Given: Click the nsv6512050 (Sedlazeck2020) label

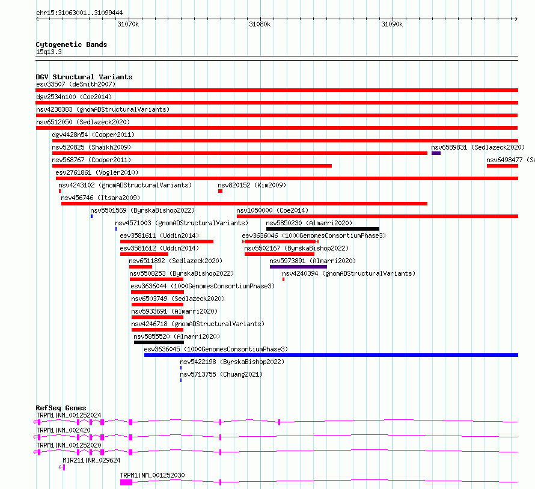Looking at the screenshot, I should point(83,122).
